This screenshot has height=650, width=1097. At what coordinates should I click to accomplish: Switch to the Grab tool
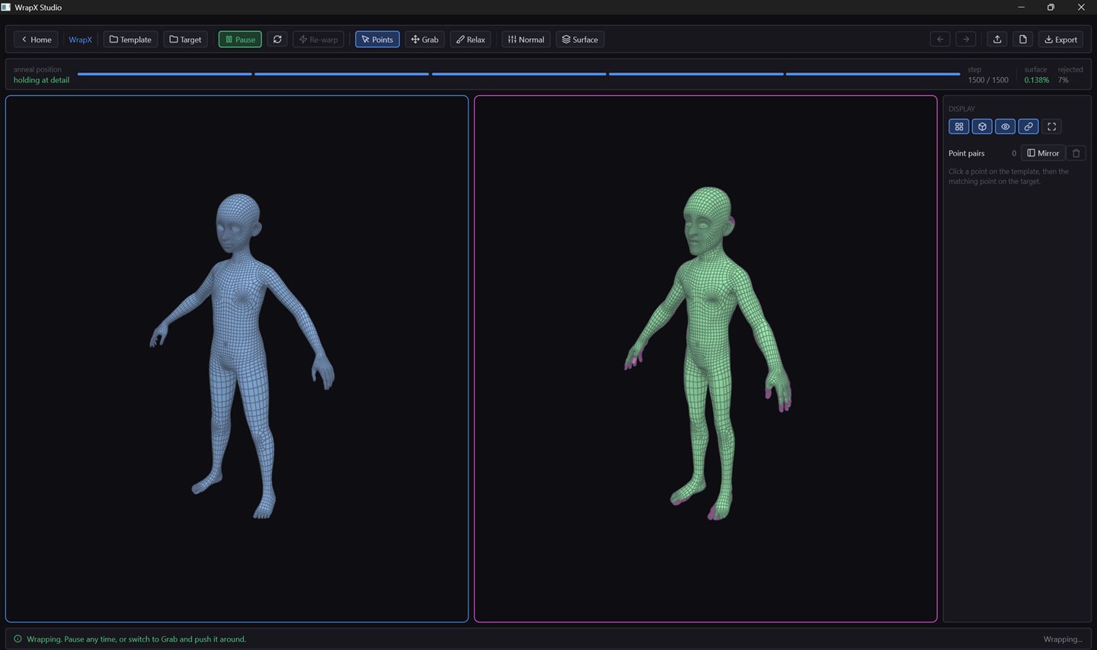(x=425, y=40)
